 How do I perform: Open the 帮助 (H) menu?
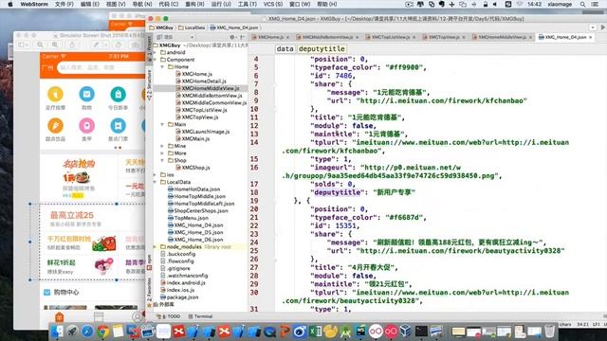326,4
